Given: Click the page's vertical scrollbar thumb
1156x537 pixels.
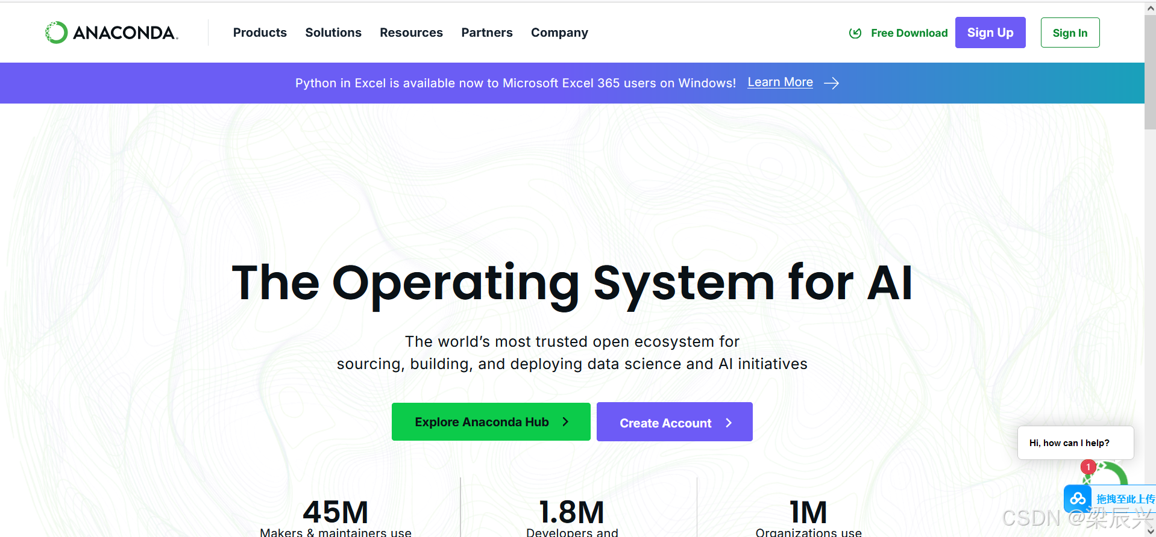Looking at the screenshot, I should coord(1150,72).
